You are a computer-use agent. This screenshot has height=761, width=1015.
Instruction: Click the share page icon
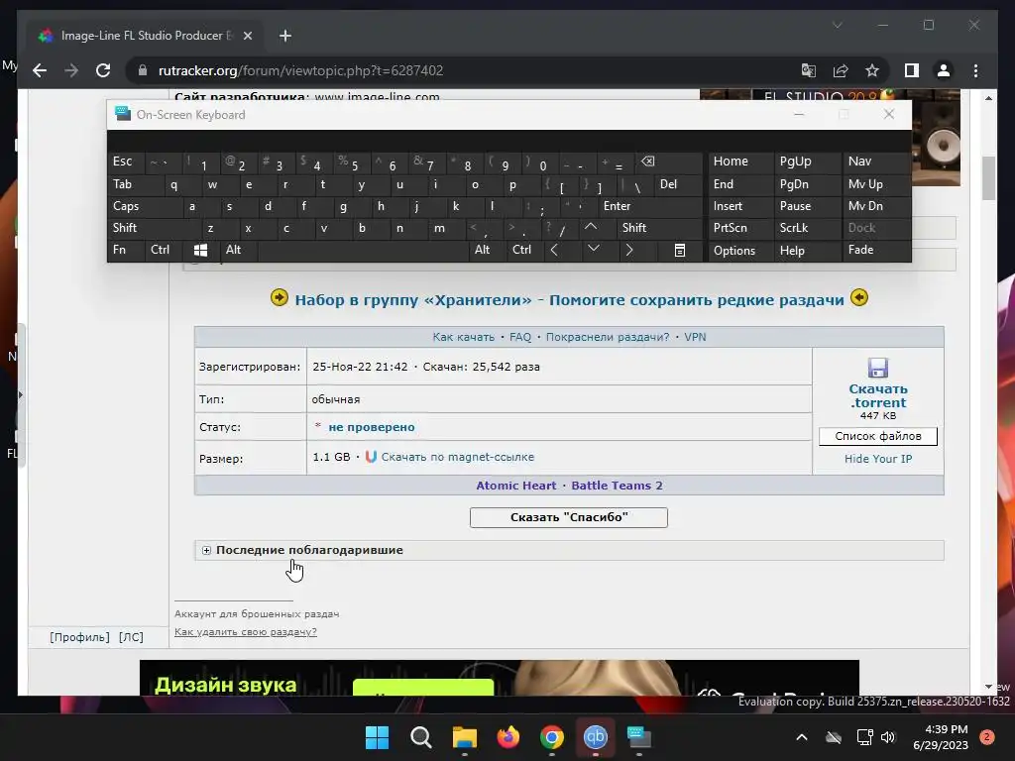pos(841,70)
